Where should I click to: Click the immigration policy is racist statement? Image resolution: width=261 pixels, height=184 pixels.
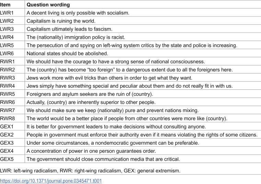point(76,37)
